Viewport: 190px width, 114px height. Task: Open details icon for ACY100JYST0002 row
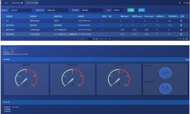coord(181,34)
